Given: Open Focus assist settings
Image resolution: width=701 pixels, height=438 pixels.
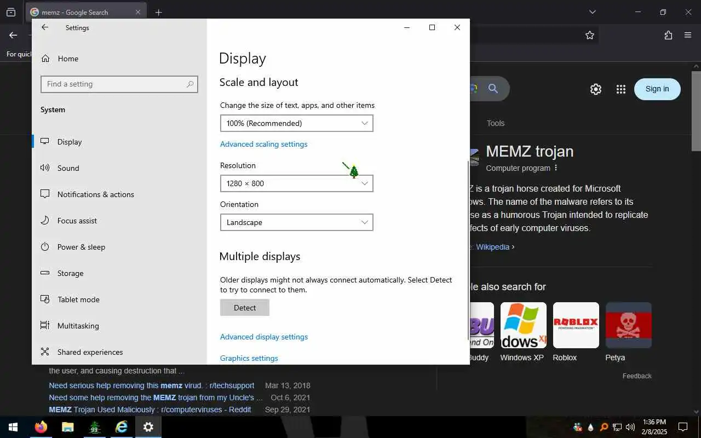Looking at the screenshot, I should pos(119,221).
